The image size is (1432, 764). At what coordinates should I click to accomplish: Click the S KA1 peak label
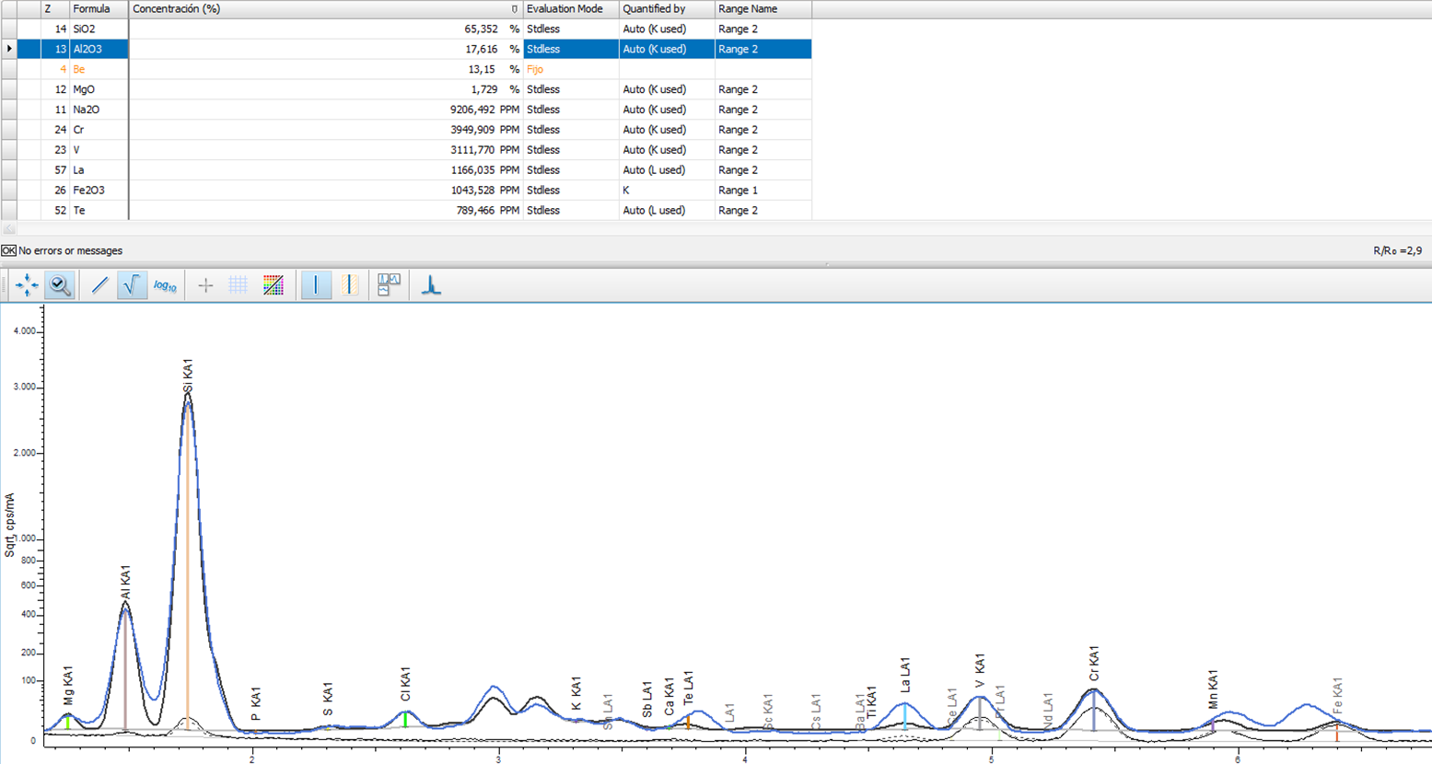(x=328, y=700)
